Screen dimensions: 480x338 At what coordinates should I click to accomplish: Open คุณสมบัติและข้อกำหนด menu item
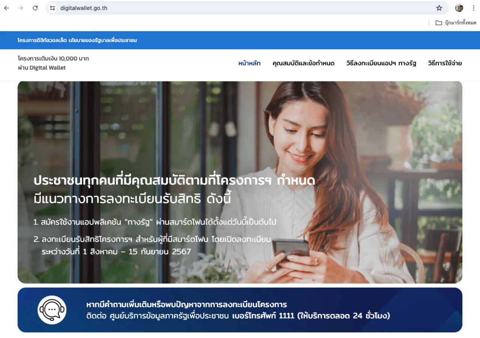click(303, 63)
